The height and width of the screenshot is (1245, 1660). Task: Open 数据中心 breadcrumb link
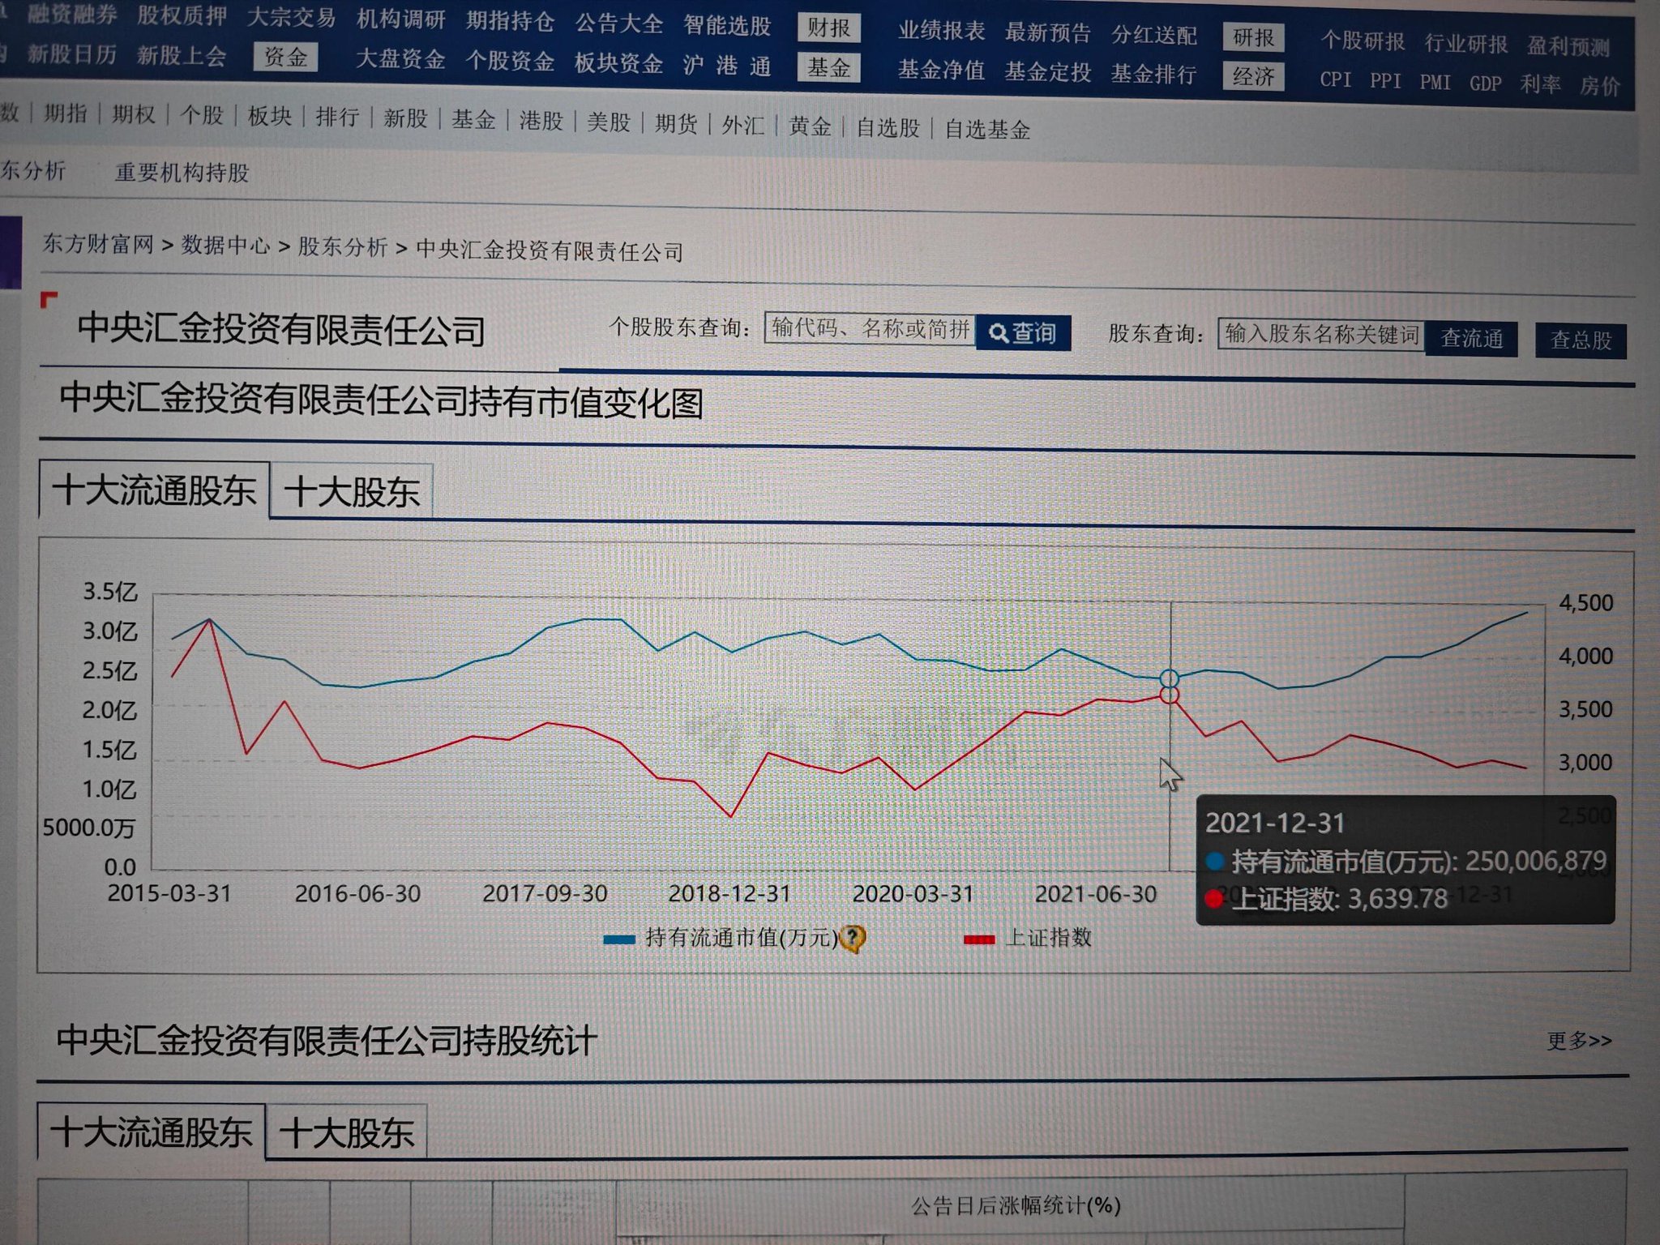[225, 245]
